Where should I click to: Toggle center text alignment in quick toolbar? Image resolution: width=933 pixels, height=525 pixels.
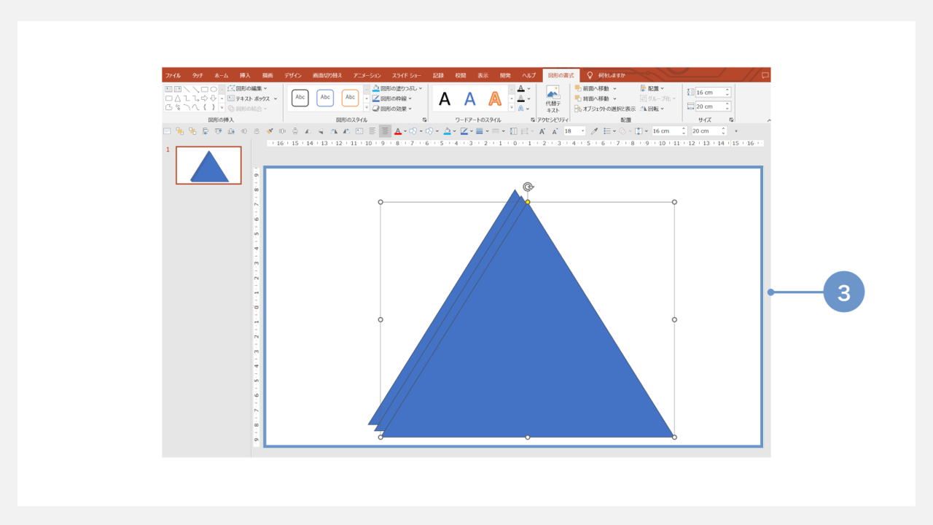385,131
